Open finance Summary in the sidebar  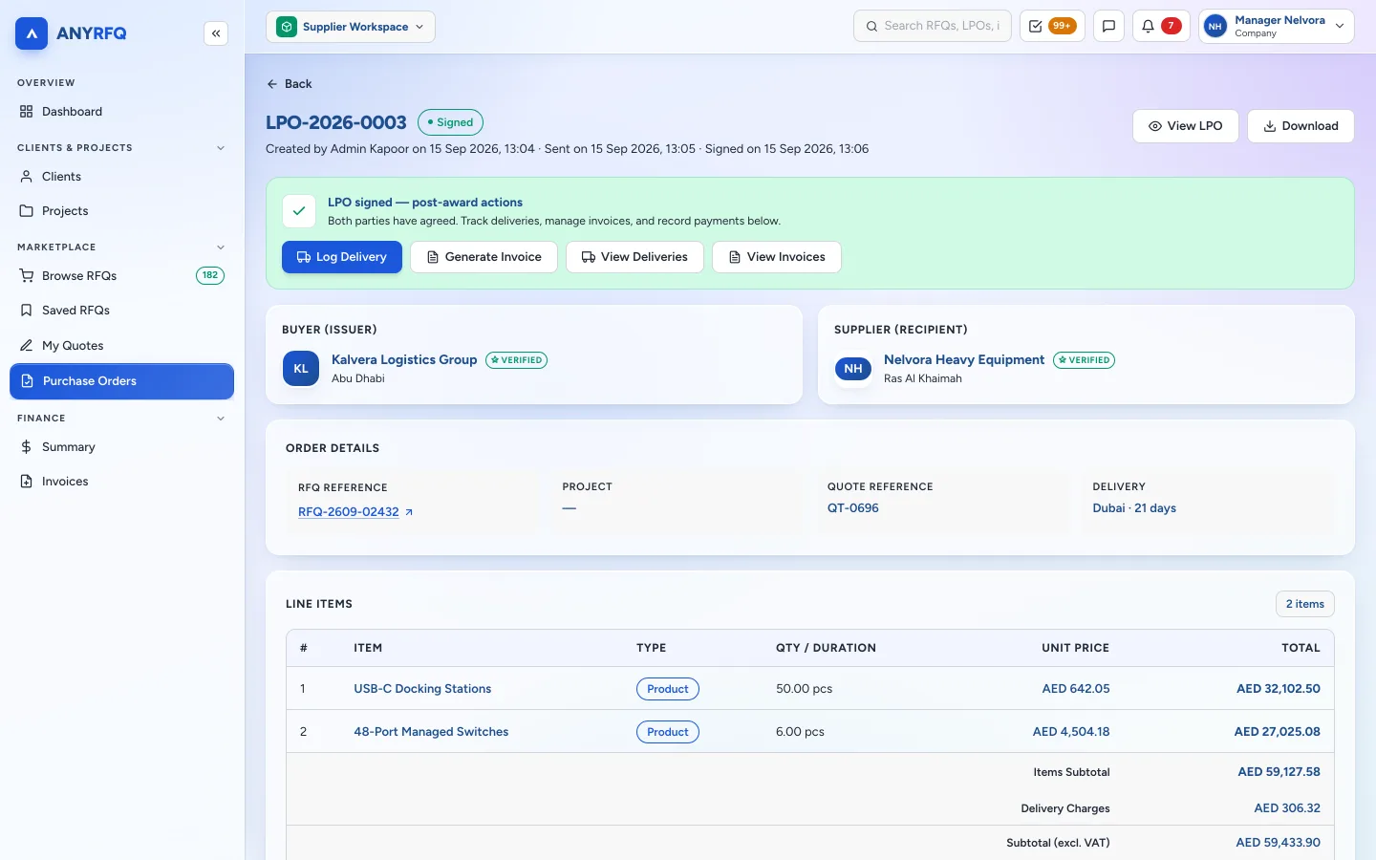122,447
